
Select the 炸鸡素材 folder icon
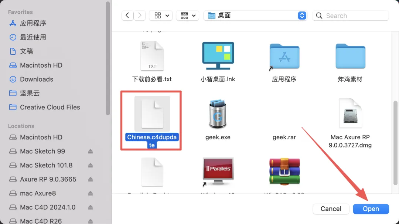pyautogui.click(x=350, y=56)
